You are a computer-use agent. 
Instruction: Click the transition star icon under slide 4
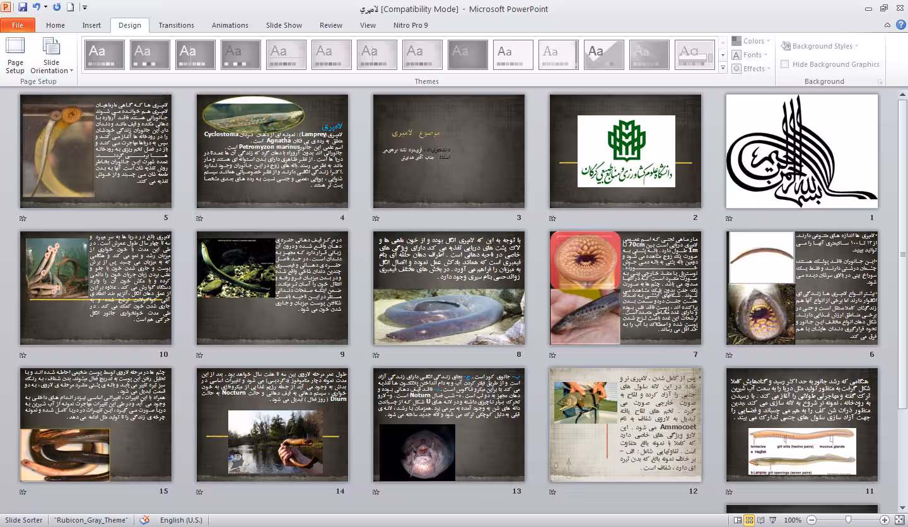(x=200, y=218)
